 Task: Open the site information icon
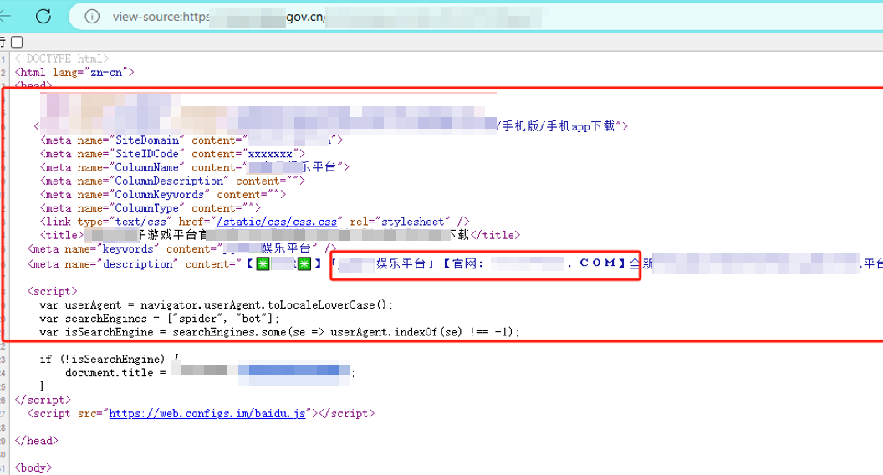point(93,17)
